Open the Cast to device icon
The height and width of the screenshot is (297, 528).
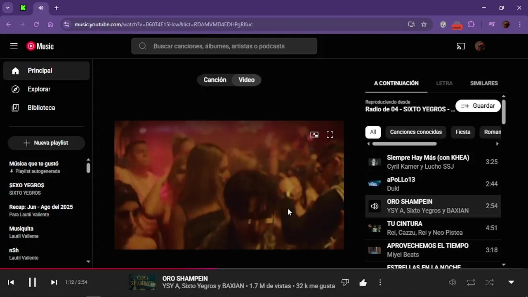pyautogui.click(x=461, y=46)
